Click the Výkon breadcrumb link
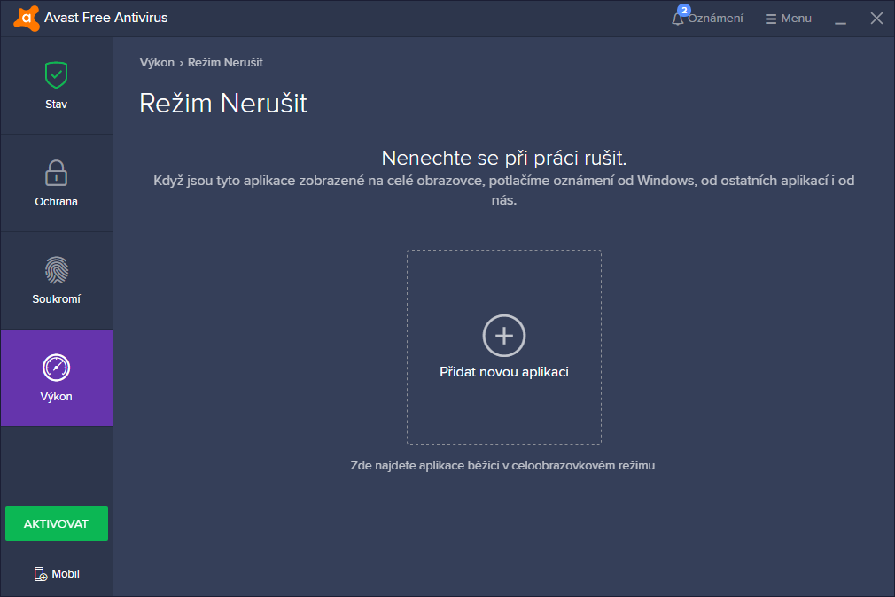The image size is (895, 597). click(157, 63)
